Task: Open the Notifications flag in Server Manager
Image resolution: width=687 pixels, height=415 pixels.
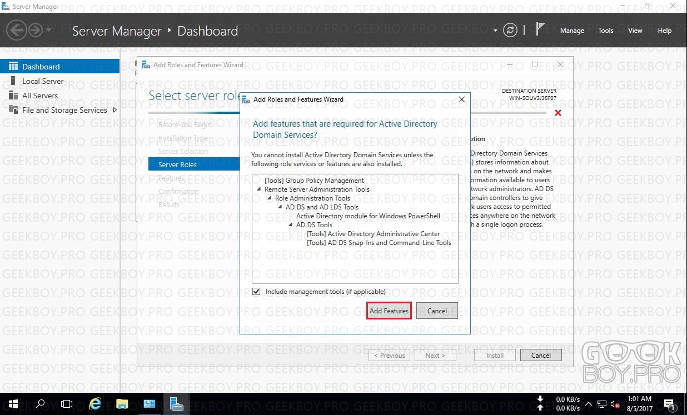Action: pyautogui.click(x=540, y=30)
